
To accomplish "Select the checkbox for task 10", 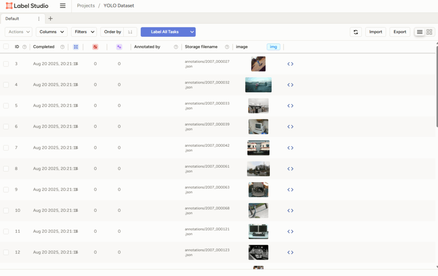I will [x=6, y=211].
